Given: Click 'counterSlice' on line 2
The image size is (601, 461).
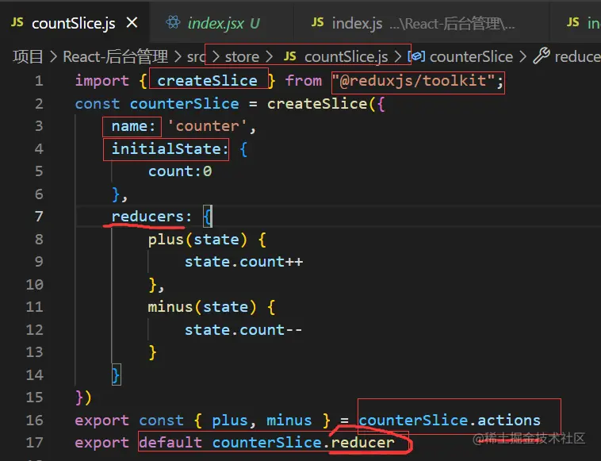Looking at the screenshot, I should [x=185, y=104].
